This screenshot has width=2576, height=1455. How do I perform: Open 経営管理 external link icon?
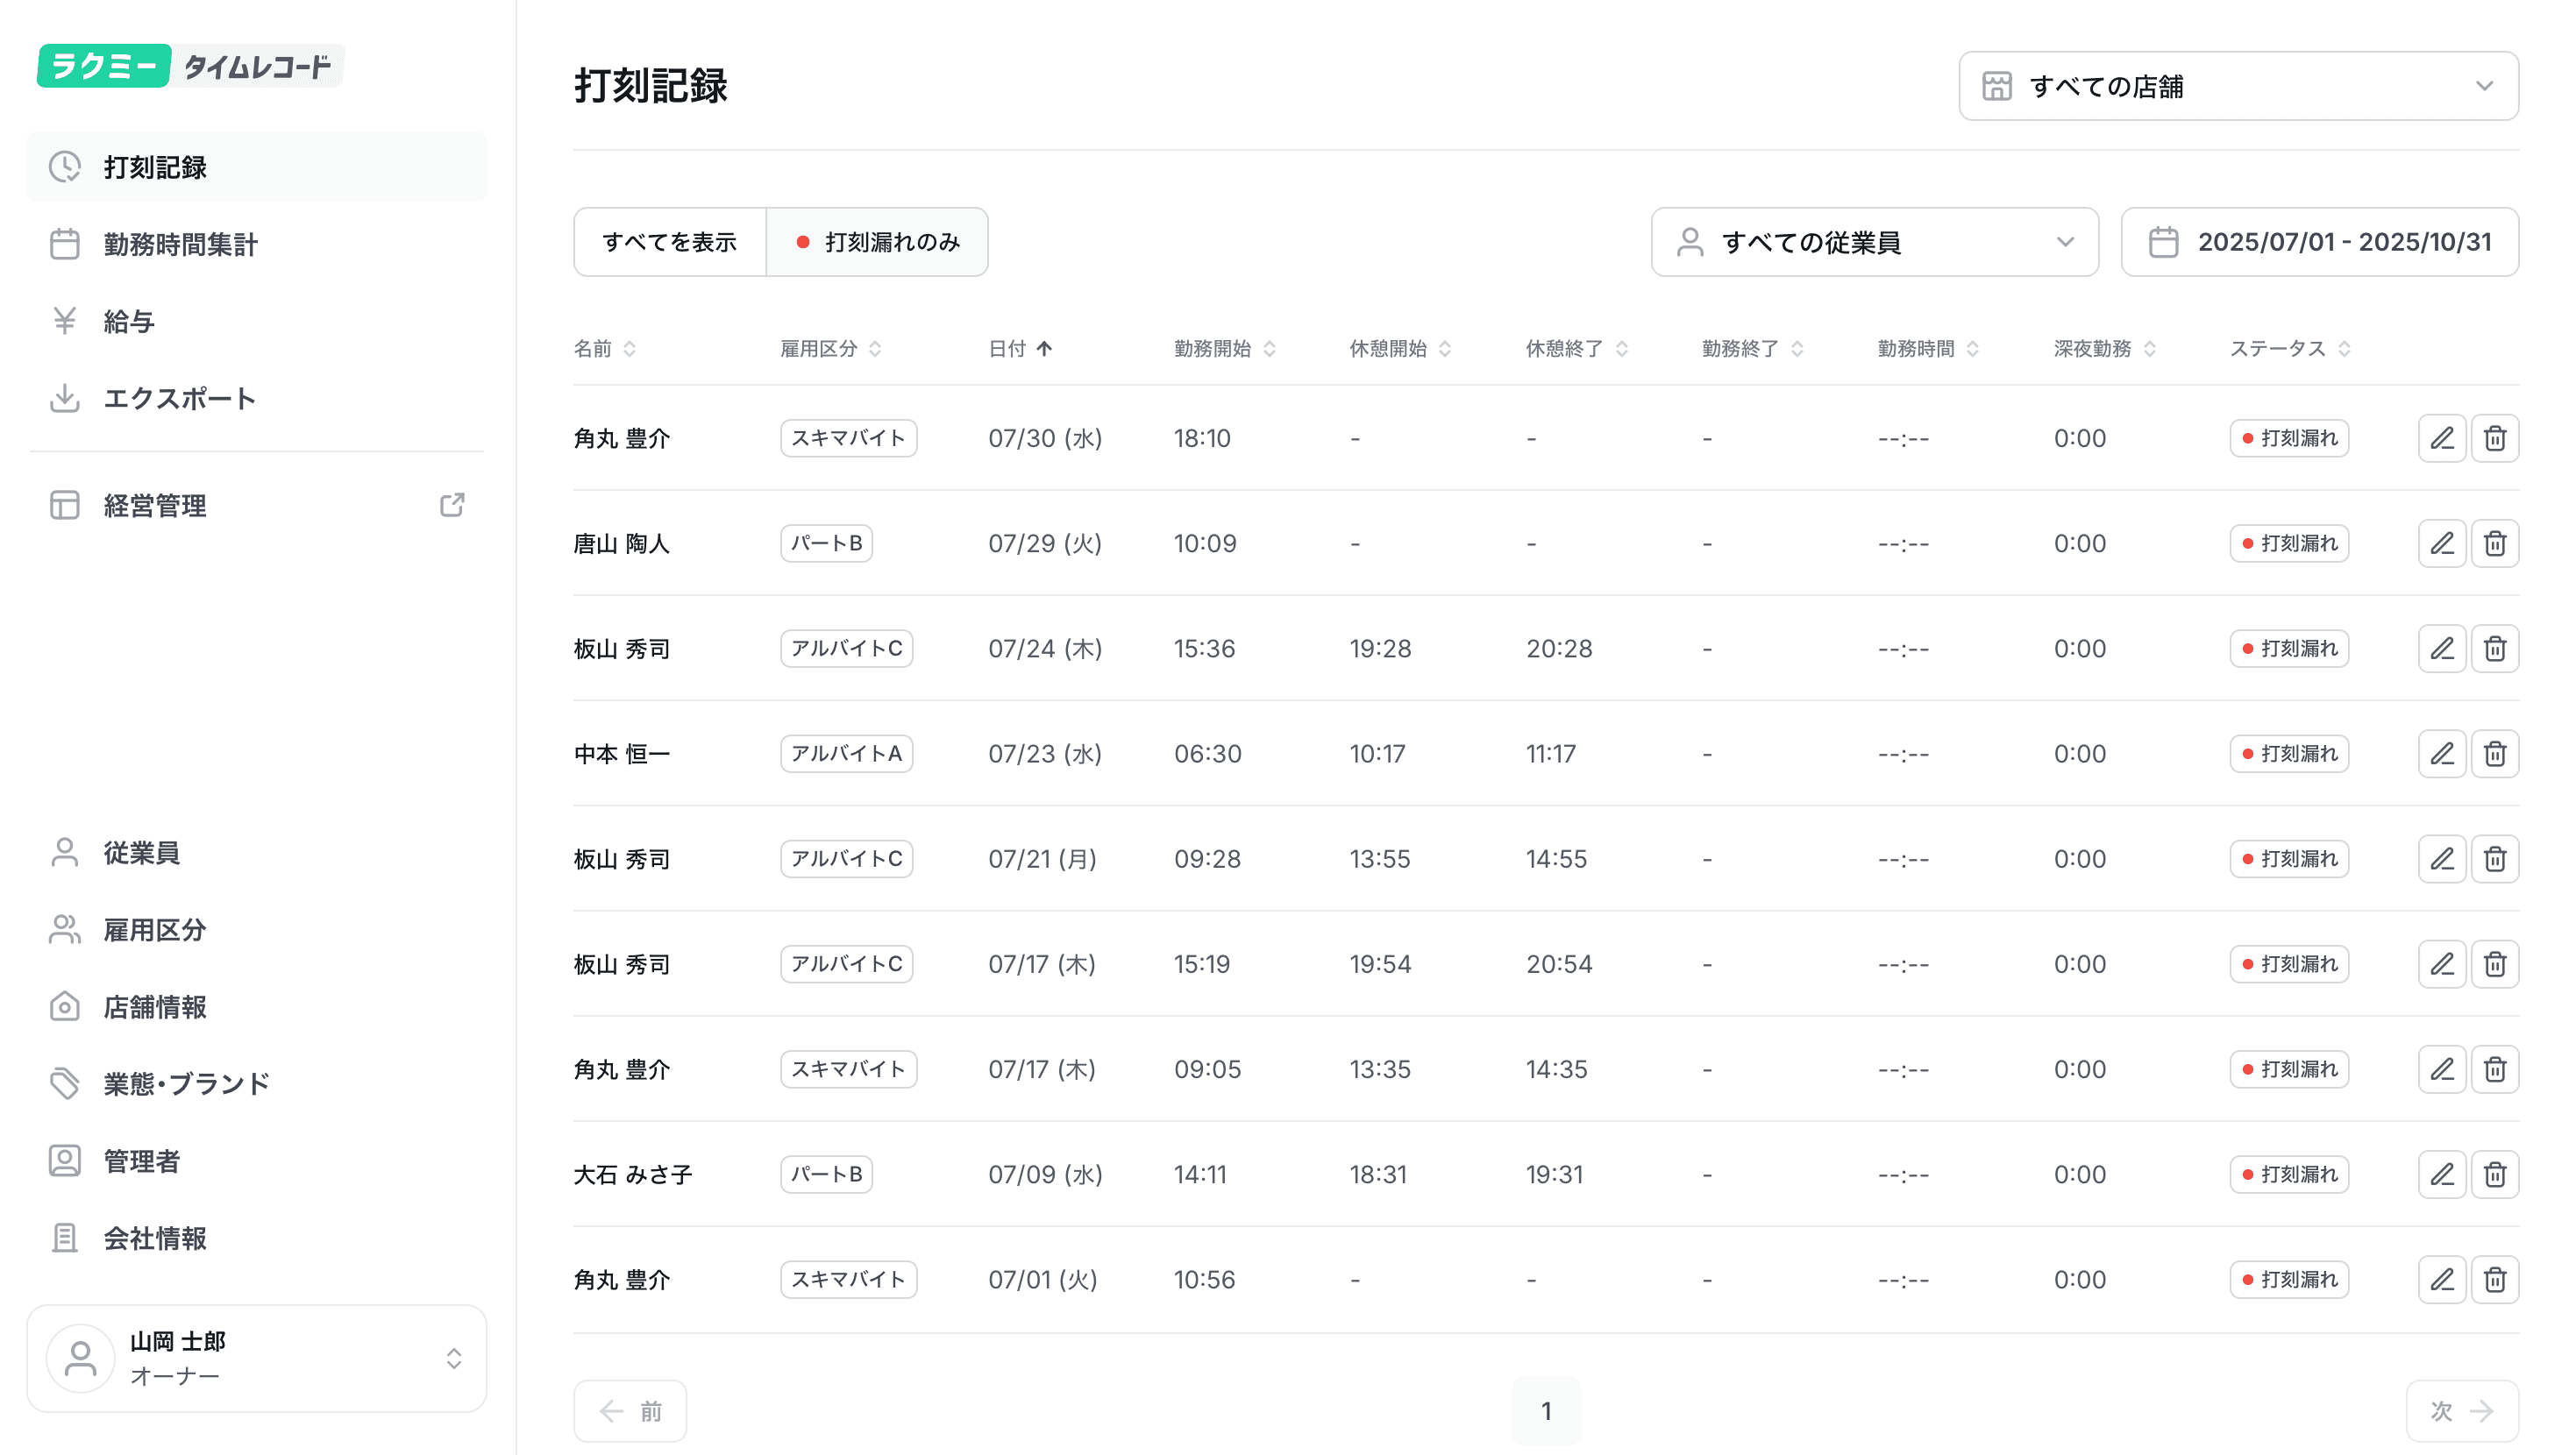tap(452, 505)
